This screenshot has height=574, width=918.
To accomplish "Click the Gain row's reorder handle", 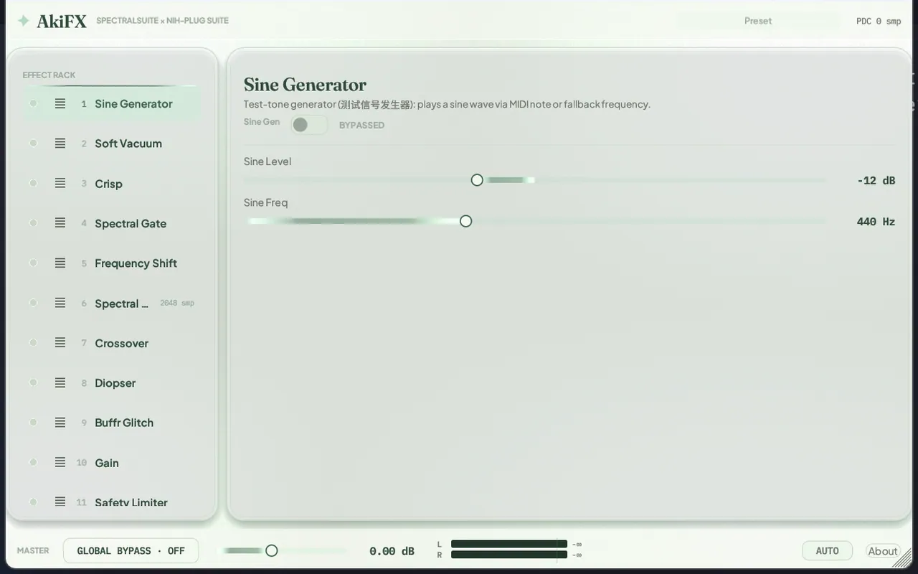I will coord(60,463).
